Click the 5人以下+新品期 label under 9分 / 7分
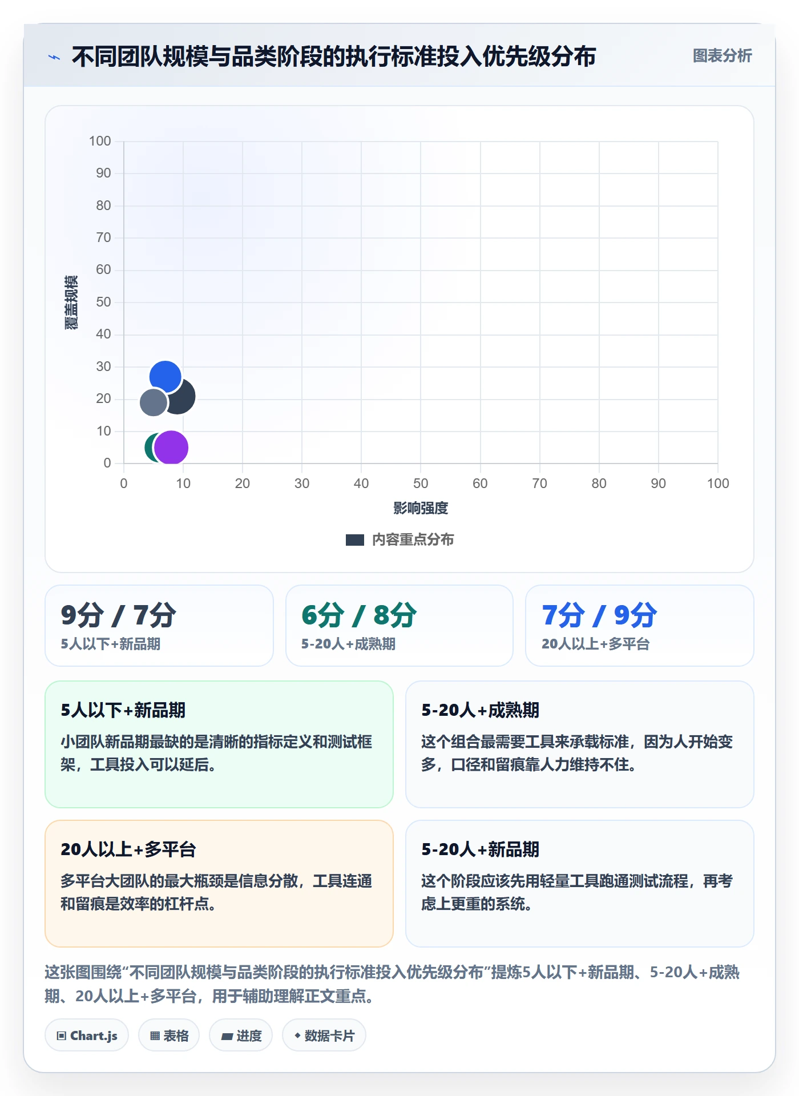 pyautogui.click(x=111, y=644)
